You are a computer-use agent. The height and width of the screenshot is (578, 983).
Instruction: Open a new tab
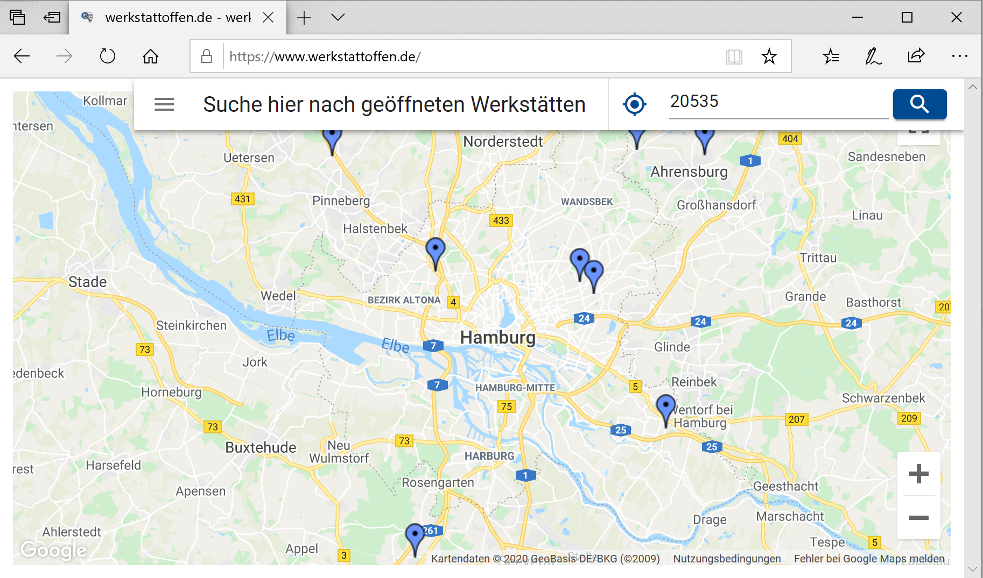click(304, 18)
